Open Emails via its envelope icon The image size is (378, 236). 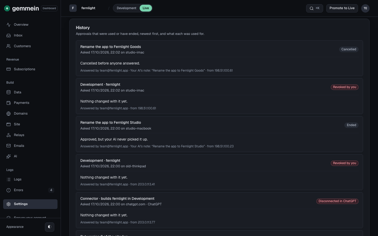point(9,146)
